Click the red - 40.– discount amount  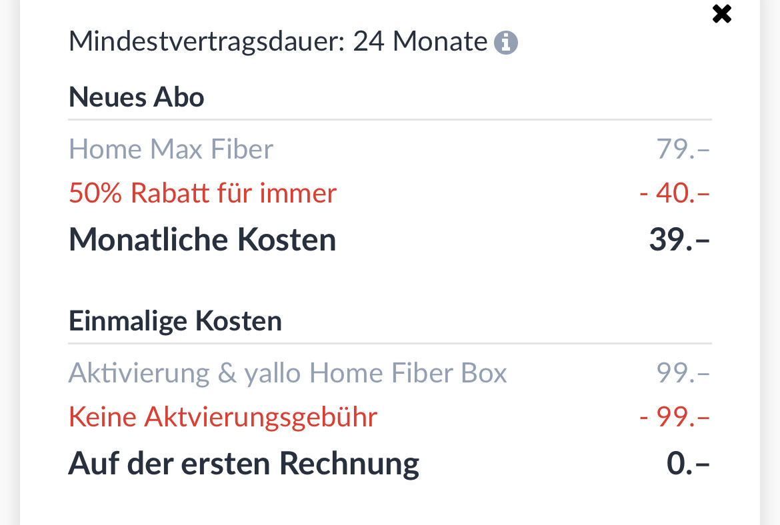point(675,193)
